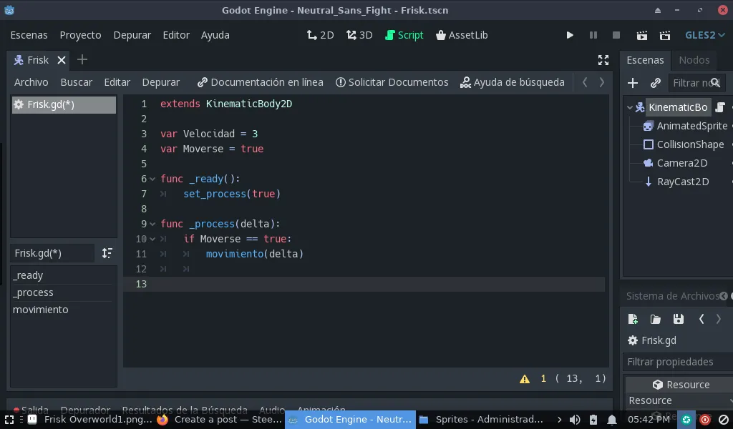The width and height of the screenshot is (733, 429).
Task: Expand the Resource section
Action: click(679, 385)
